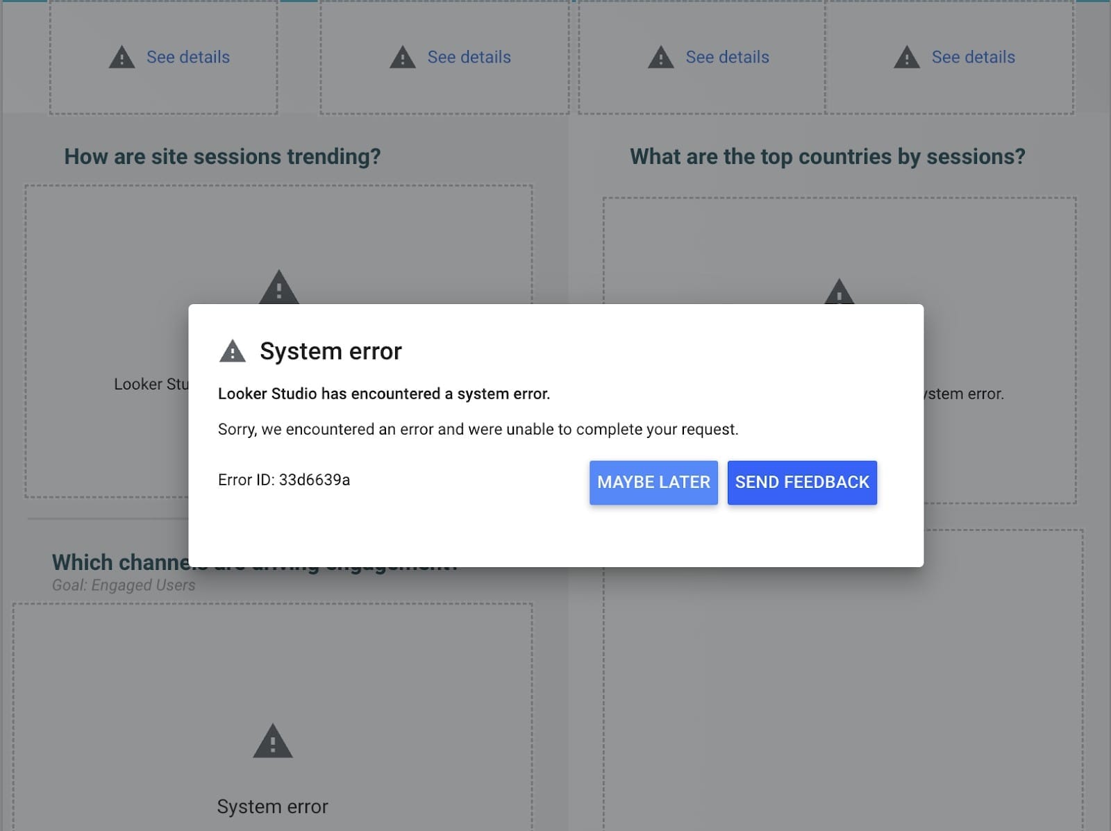Click the warning icon above the bottom System error label
This screenshot has height=831, width=1111.
(x=273, y=741)
